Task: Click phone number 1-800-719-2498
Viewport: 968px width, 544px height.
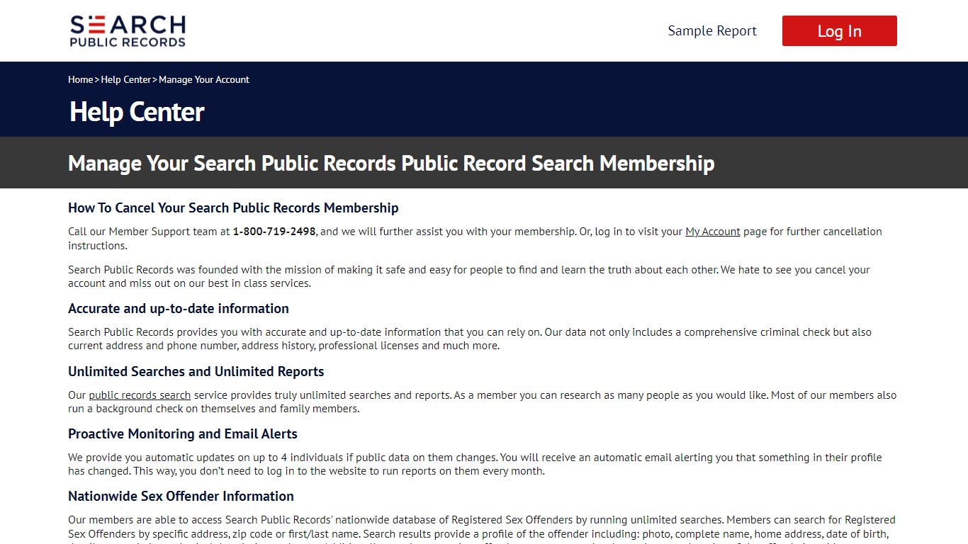Action: pos(274,232)
